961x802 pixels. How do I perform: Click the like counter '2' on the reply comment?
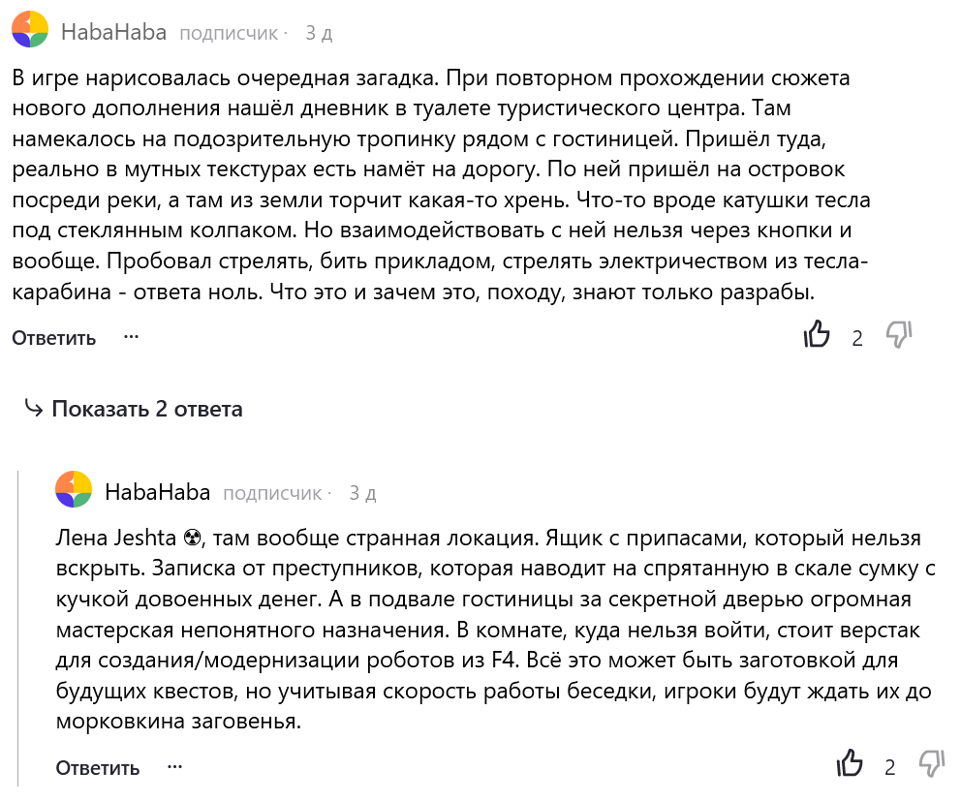click(891, 768)
